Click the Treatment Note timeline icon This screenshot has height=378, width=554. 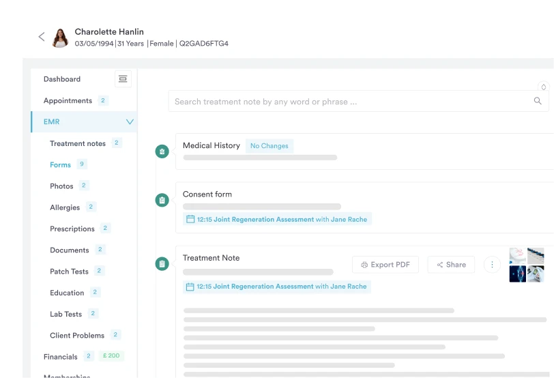pos(162,263)
